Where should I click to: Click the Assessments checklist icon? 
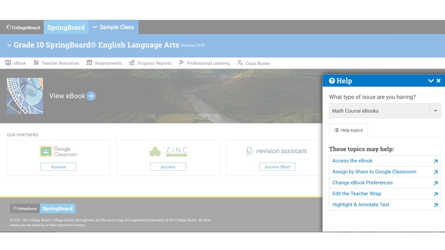point(89,63)
